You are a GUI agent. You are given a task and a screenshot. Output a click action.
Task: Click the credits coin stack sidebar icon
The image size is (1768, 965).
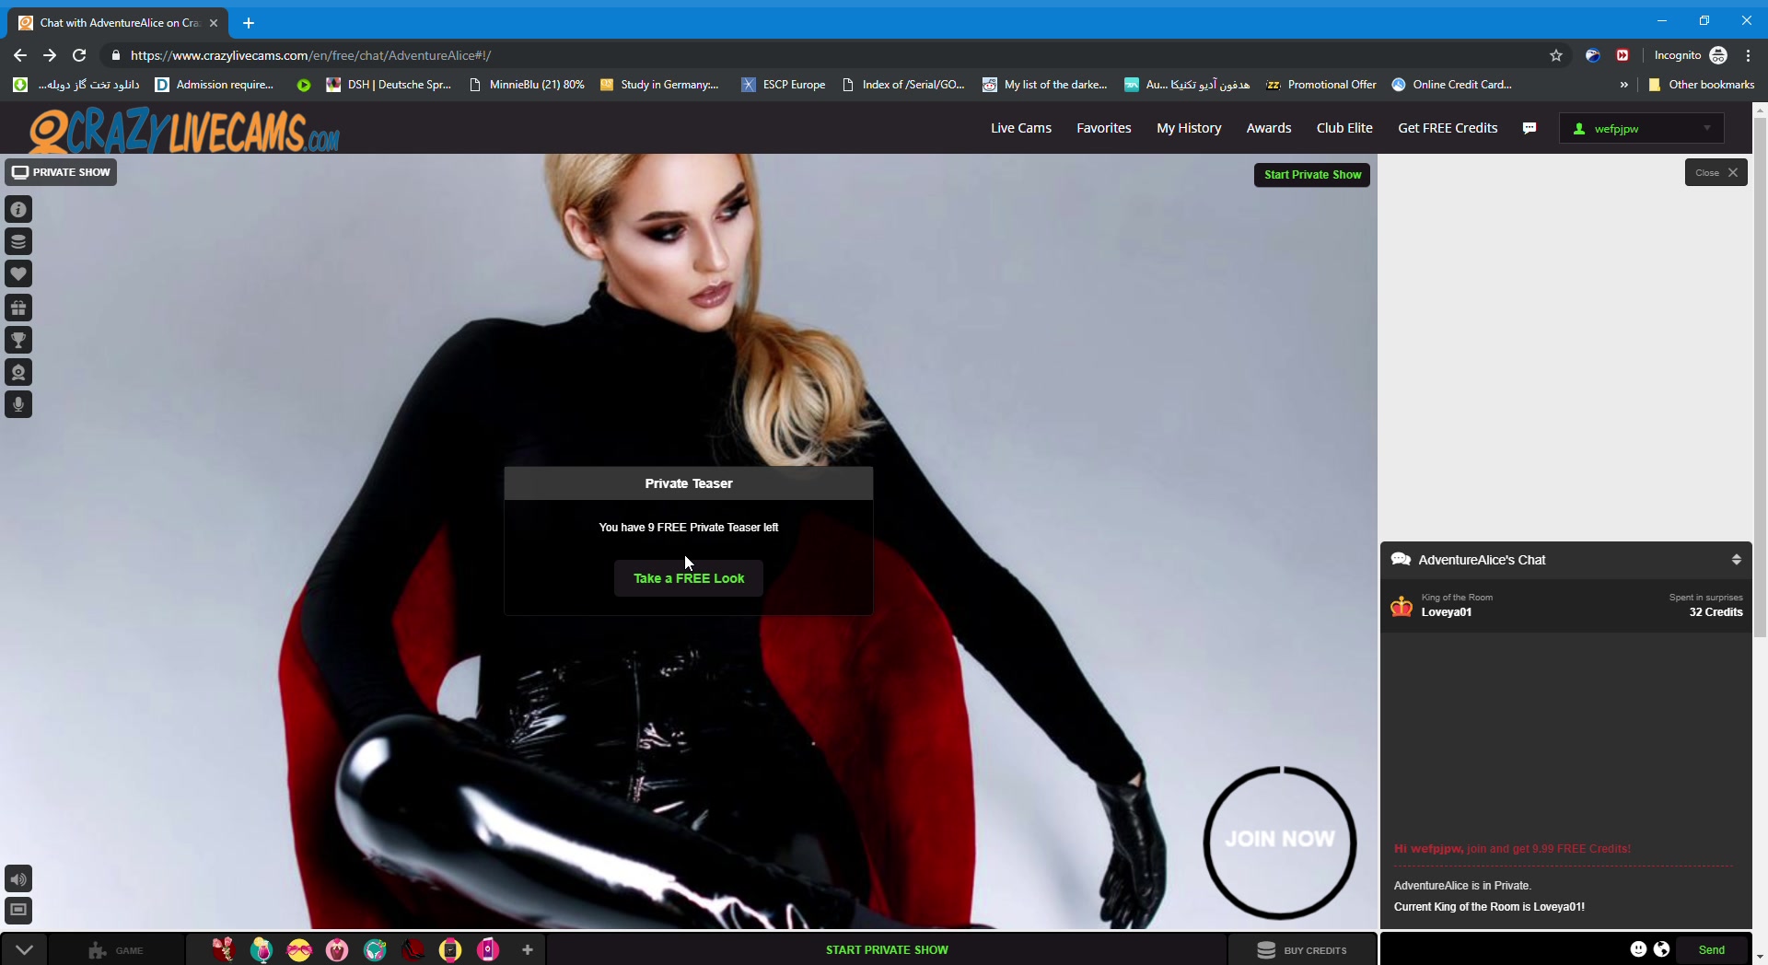18,242
